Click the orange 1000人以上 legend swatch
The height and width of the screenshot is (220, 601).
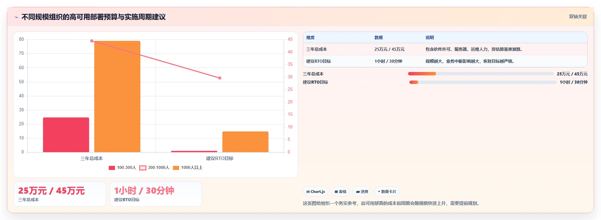pyautogui.click(x=176, y=168)
